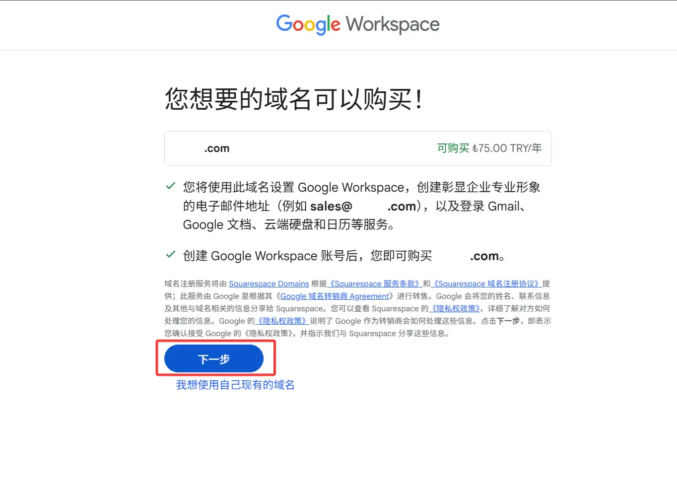Click the green 可购买 availability label
The image size is (677, 492).
(x=453, y=148)
